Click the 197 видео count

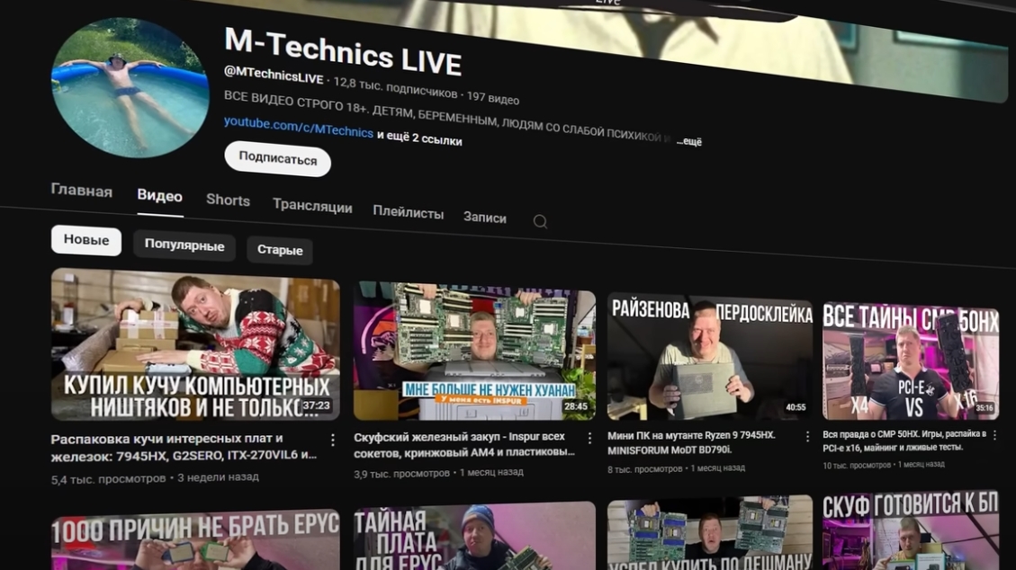[493, 98]
